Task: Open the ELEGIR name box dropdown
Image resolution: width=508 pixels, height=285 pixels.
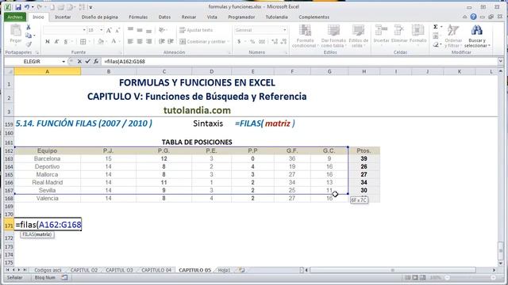Action: click(63, 62)
